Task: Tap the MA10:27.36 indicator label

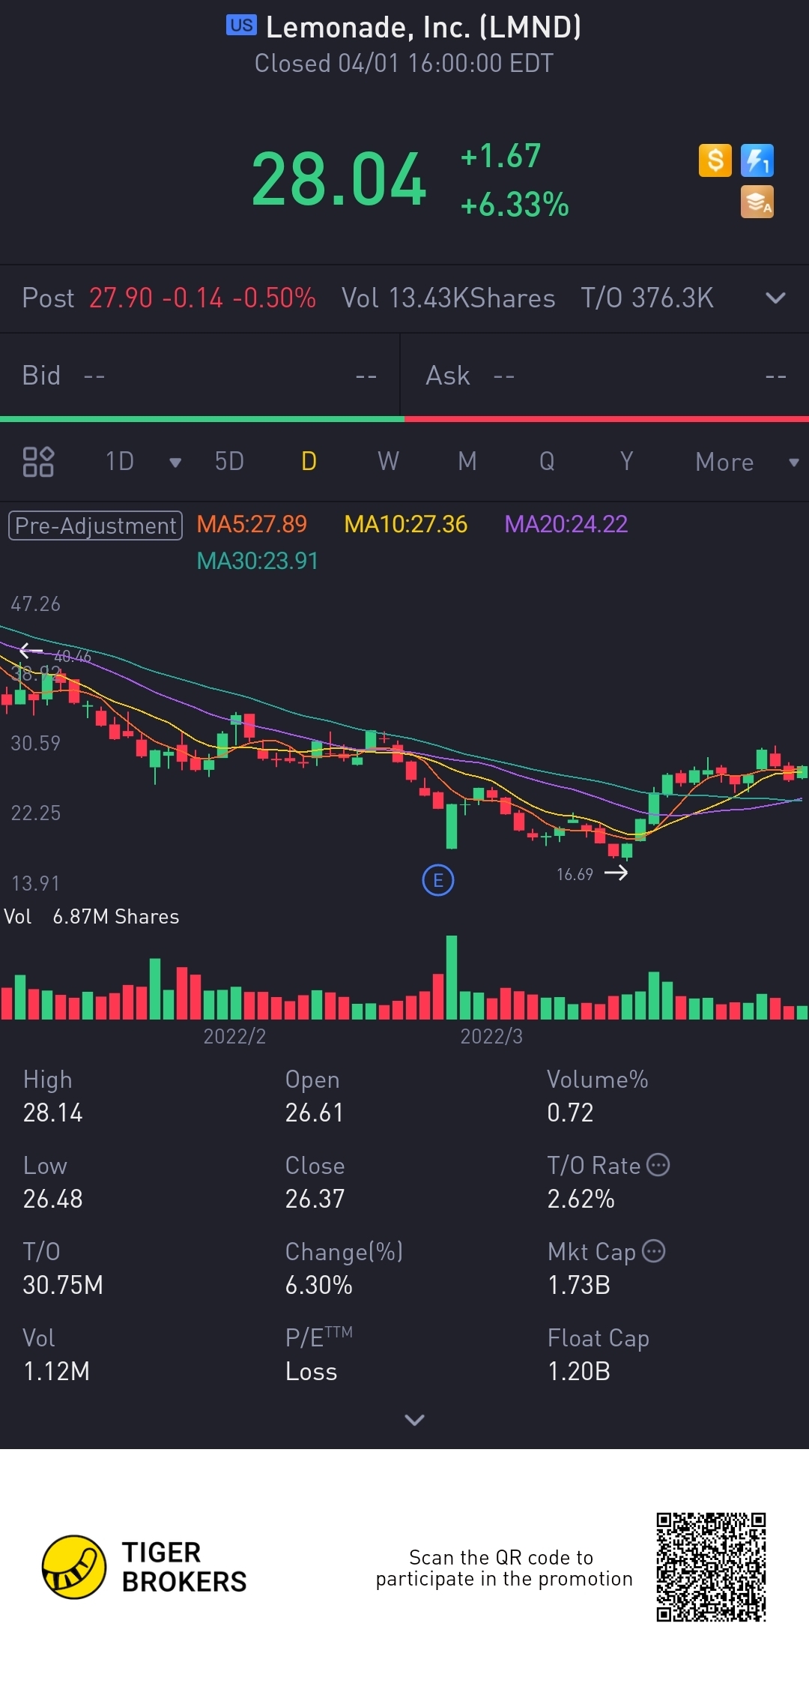Action: pyautogui.click(x=405, y=524)
